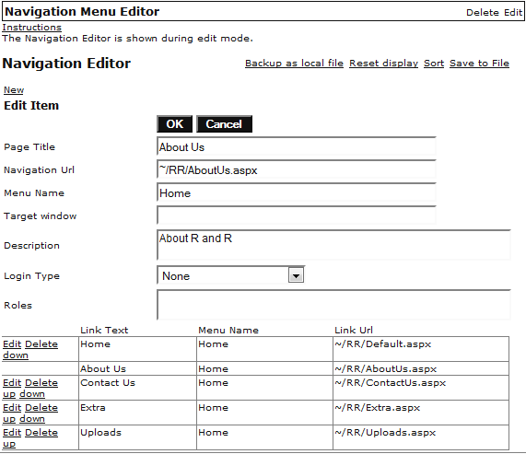Move the Extra row up
Screen dimensions: 526x454
click(x=9, y=419)
